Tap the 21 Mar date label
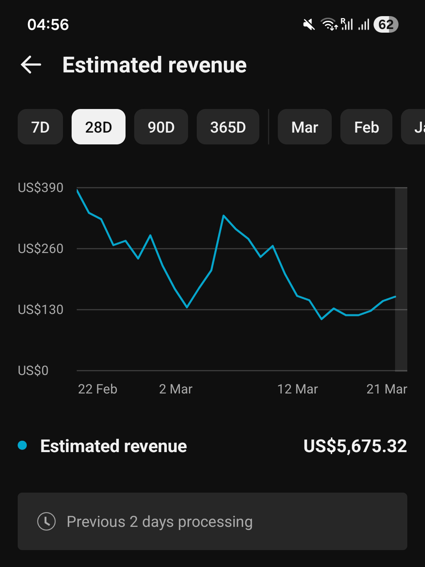Screen dimensions: 425x567 387,389
